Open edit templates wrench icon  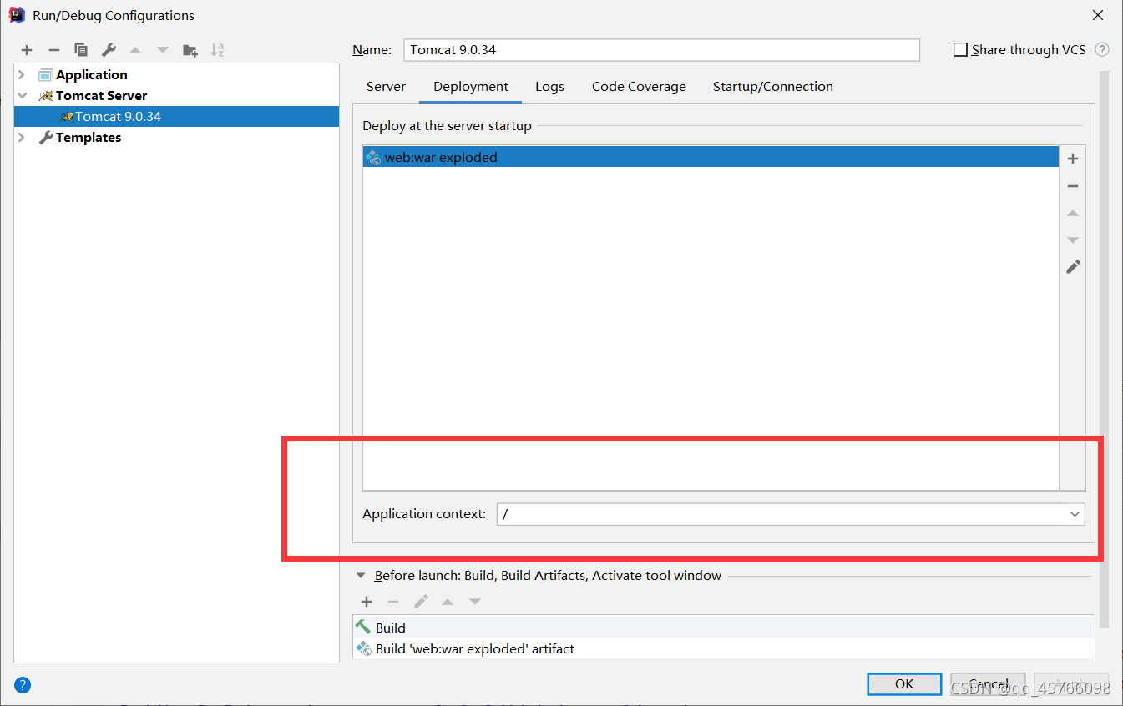[109, 50]
